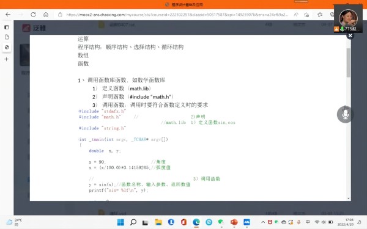Start Read Aloud from the address bar
Screen dimensions: 367x229
point(296,15)
